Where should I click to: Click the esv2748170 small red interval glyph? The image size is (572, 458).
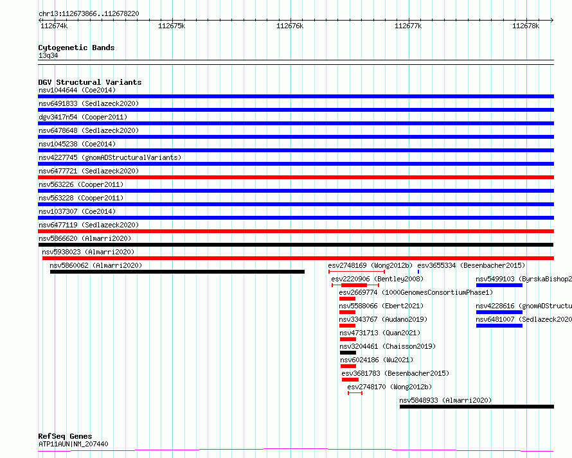355,393
